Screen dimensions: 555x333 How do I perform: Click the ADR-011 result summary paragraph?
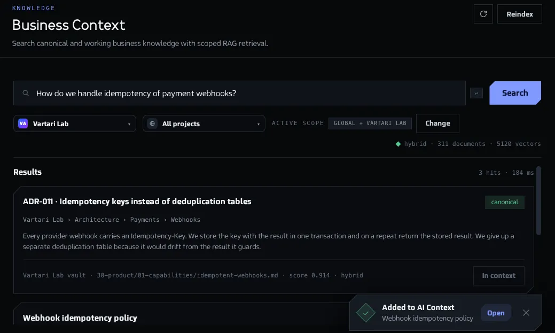pos(268,241)
